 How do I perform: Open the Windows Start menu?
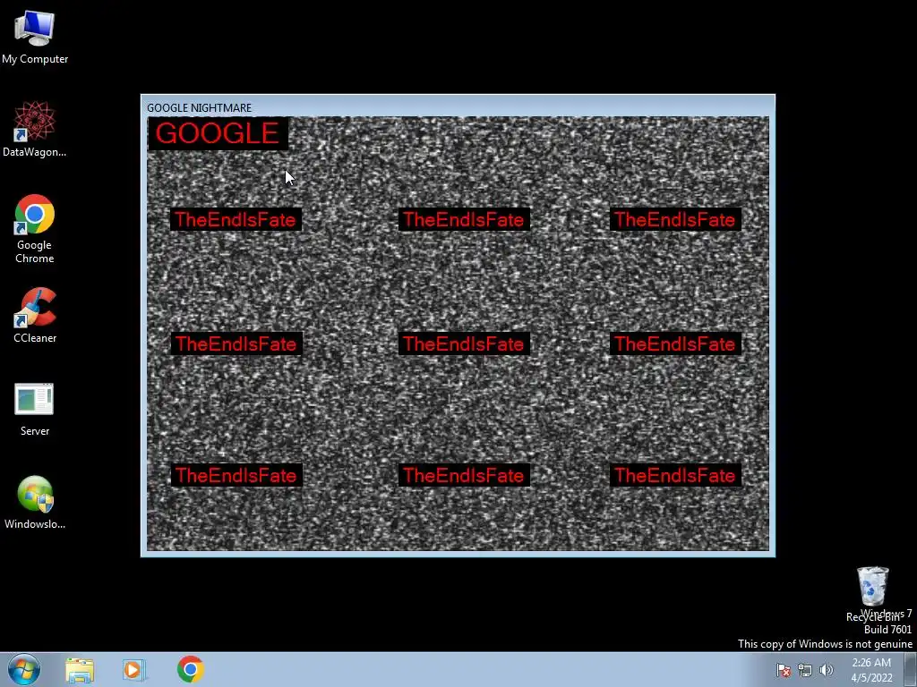tap(24, 669)
